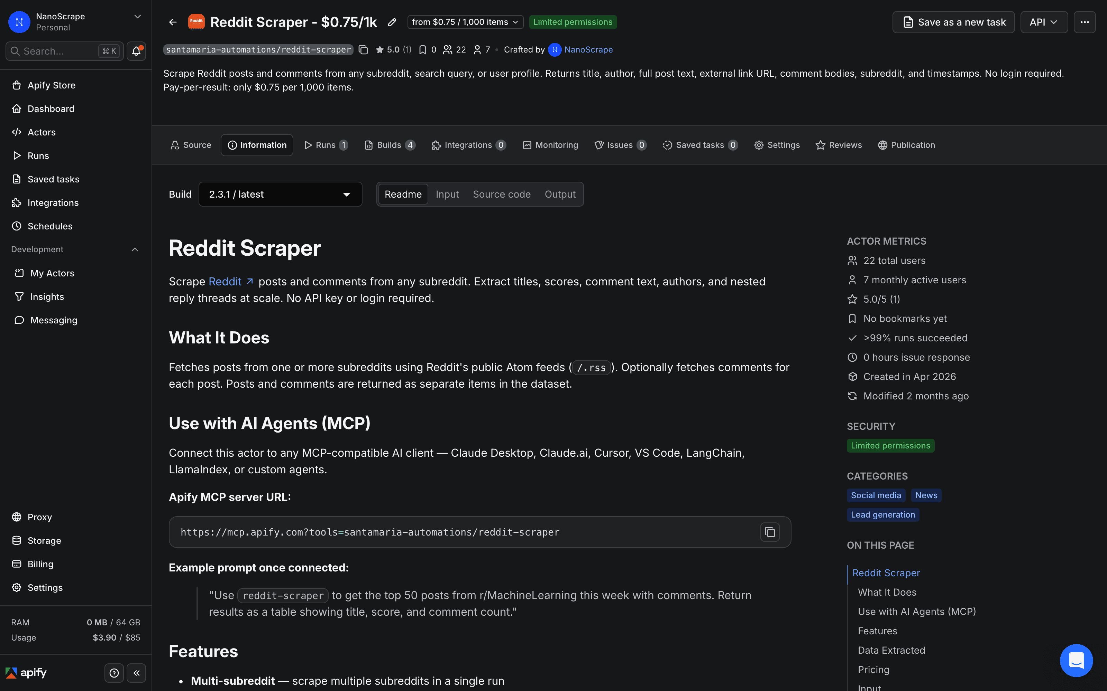Click the Lead generation category tag

click(x=882, y=514)
